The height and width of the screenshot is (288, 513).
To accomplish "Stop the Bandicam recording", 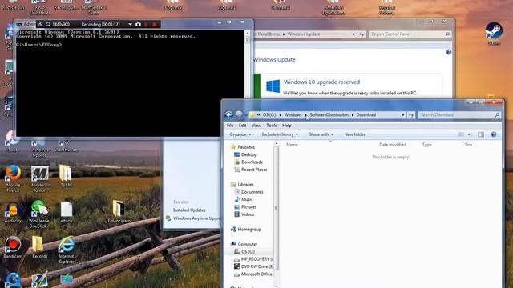I will point(155,24).
